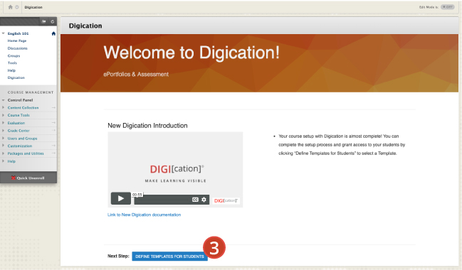The width and height of the screenshot is (462, 270).
Task: Click the blue house icon beside English 101
Action: tap(53, 33)
